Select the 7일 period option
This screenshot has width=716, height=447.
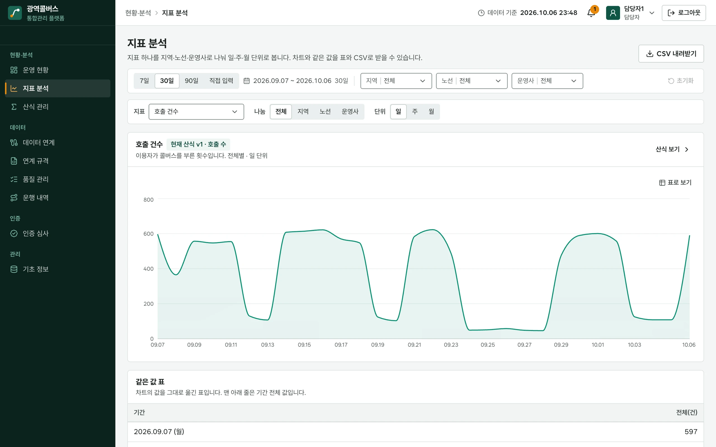(144, 81)
